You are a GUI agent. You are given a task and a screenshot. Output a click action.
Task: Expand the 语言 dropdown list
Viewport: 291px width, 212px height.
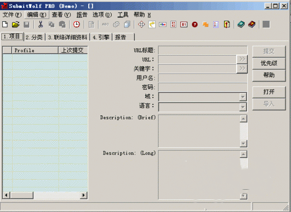(x=242, y=106)
